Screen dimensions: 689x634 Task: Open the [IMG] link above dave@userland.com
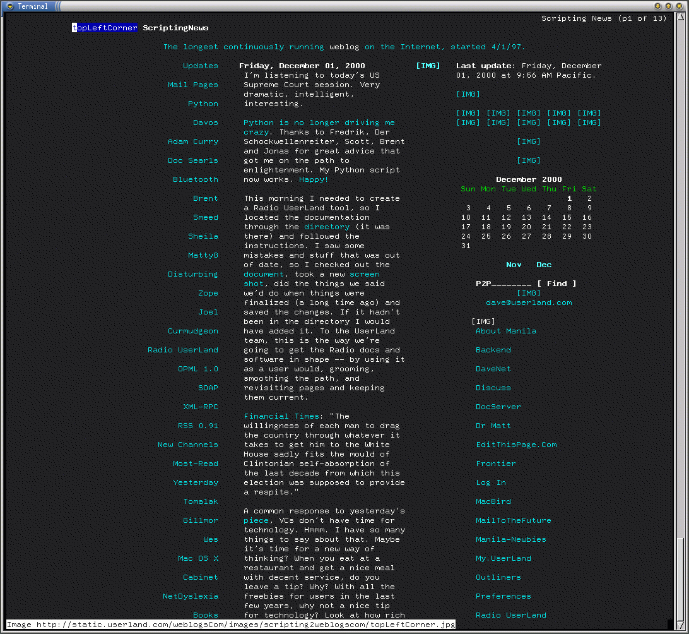pos(528,293)
